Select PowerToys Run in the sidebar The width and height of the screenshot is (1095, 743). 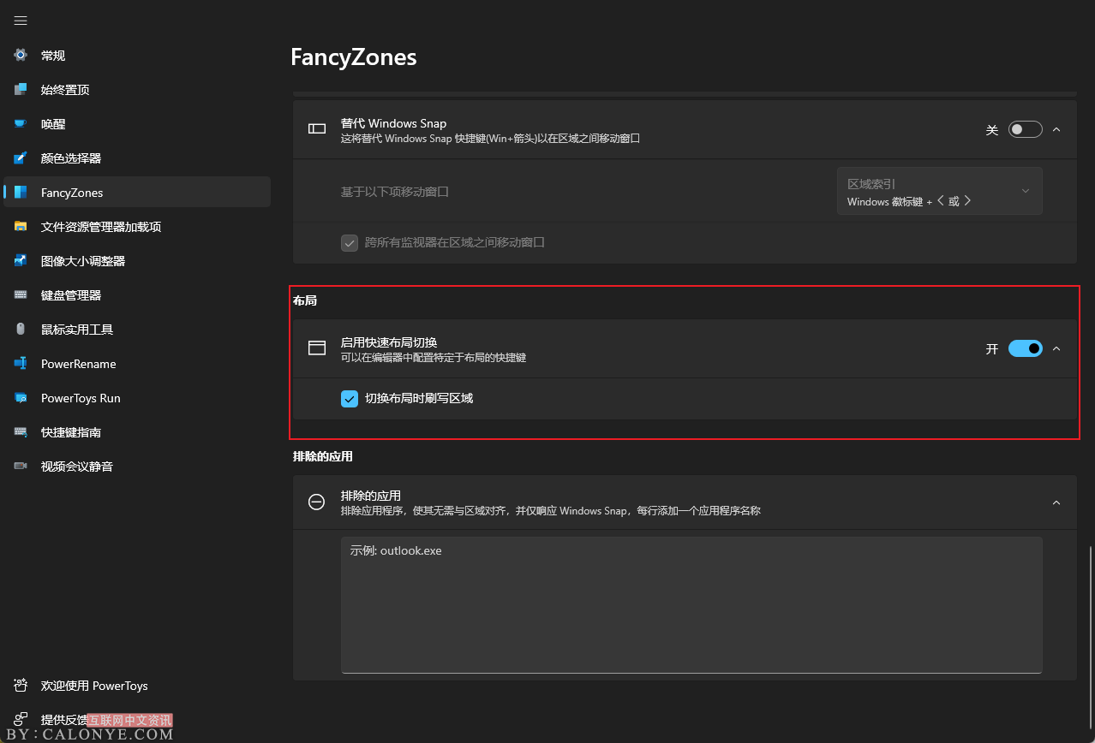(137, 397)
